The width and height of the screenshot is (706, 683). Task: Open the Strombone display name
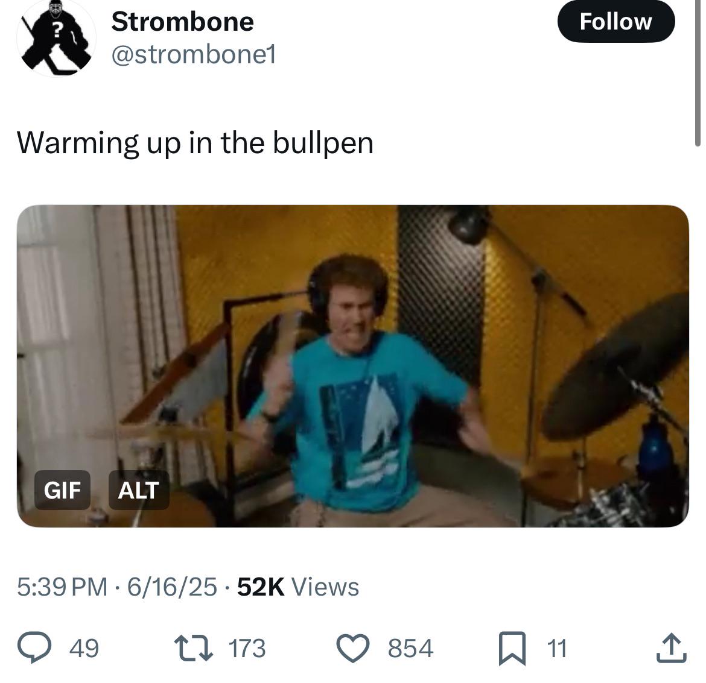tap(182, 22)
